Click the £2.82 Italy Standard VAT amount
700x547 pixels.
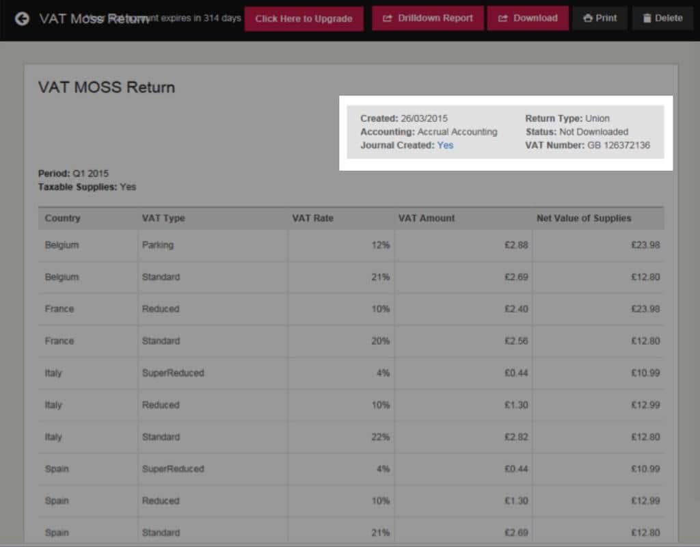(515, 437)
